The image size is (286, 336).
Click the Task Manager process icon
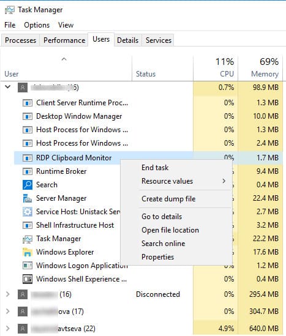(28, 239)
